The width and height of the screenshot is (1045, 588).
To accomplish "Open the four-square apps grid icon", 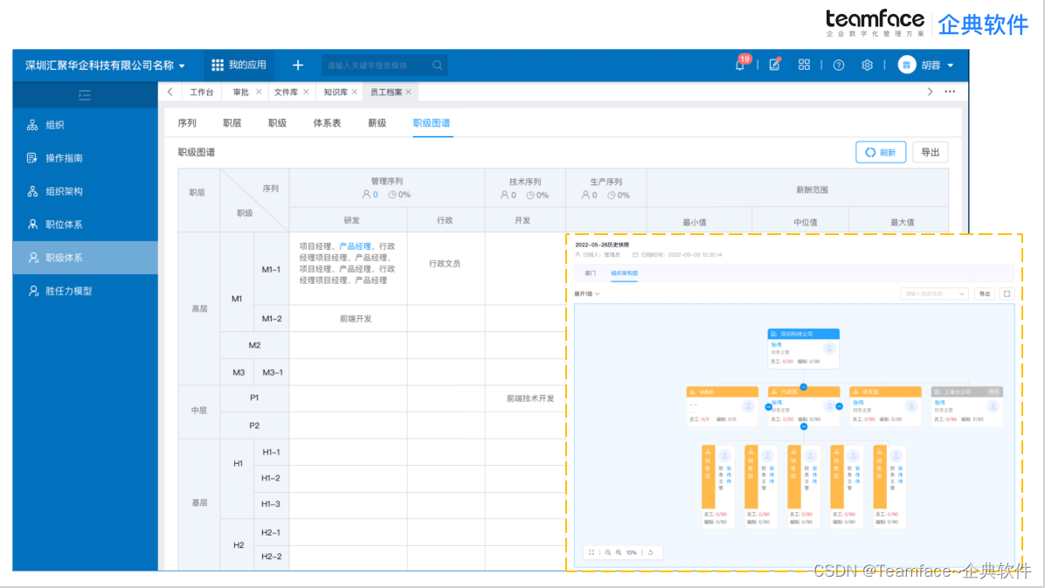I will tap(805, 65).
